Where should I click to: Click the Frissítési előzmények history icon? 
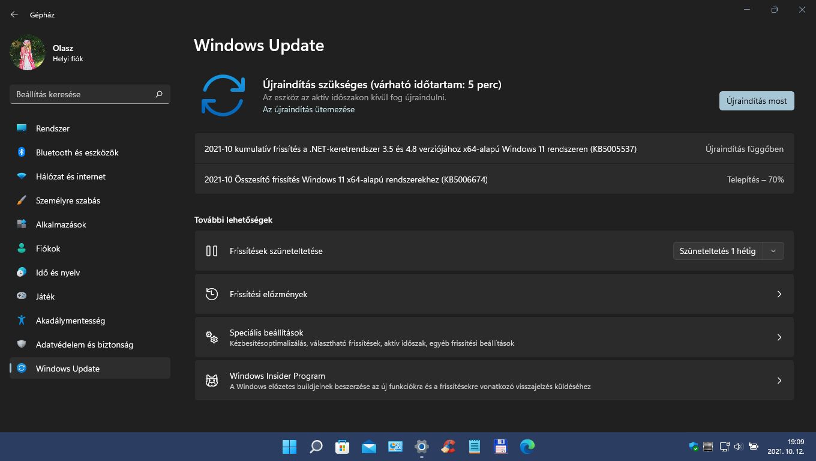[212, 294]
